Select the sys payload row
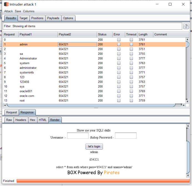The height and width of the screenshot is (186, 192). (94, 87)
